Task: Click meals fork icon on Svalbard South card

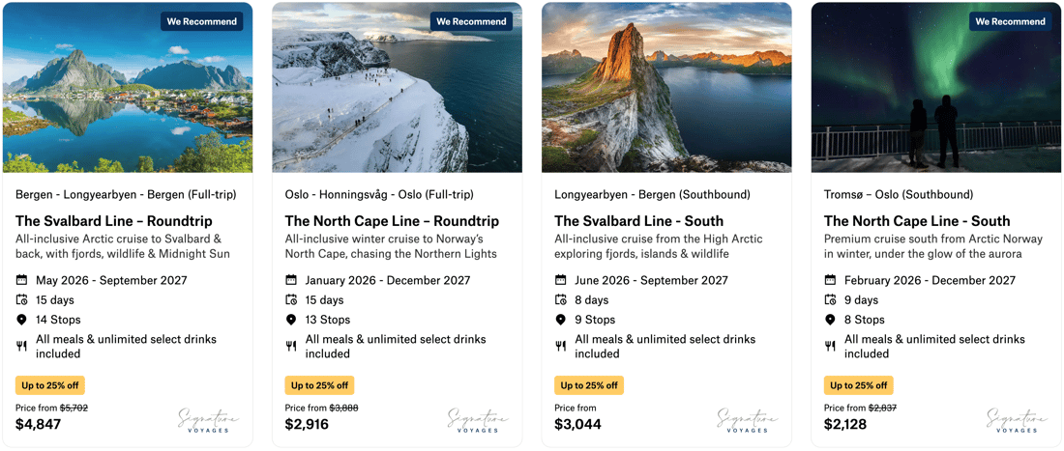Action: click(561, 346)
